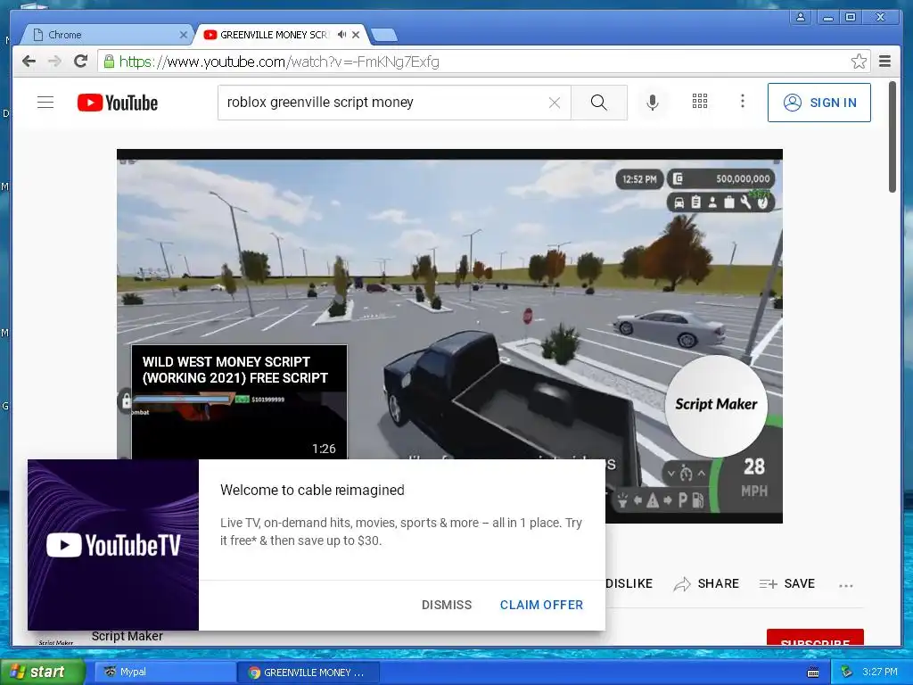Screen dimensions: 913x685
Task: Click the 3:27 PM system clock
Action: pyautogui.click(x=880, y=673)
